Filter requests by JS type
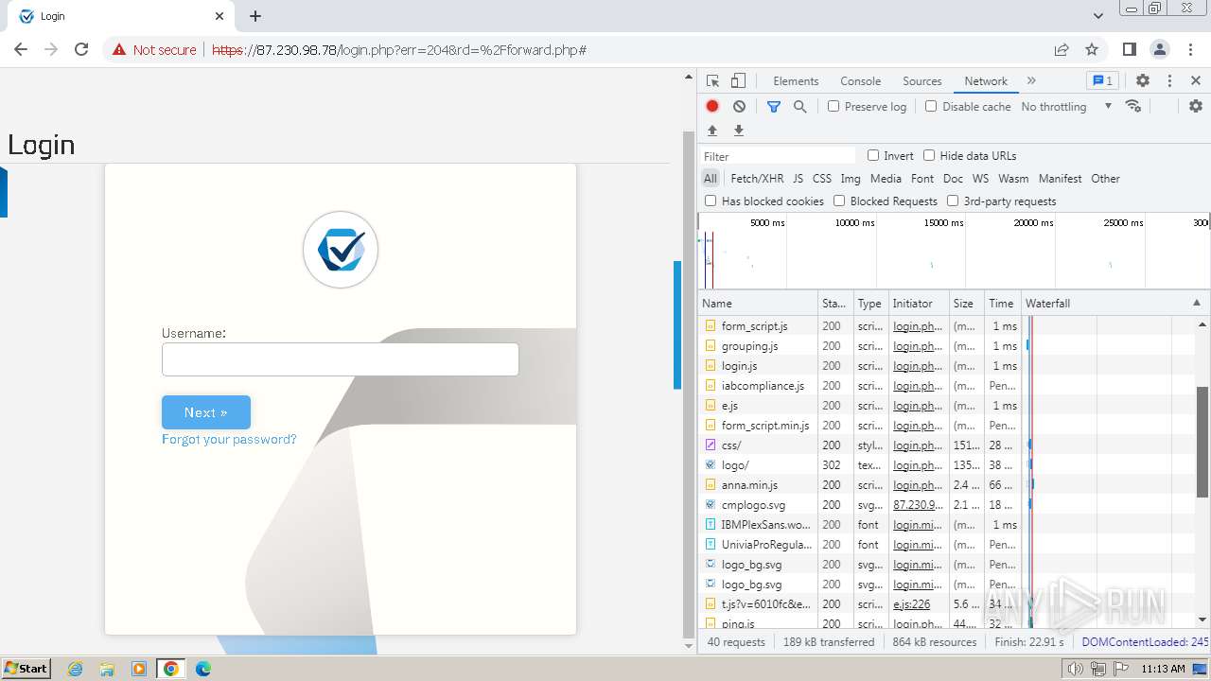 (x=798, y=178)
